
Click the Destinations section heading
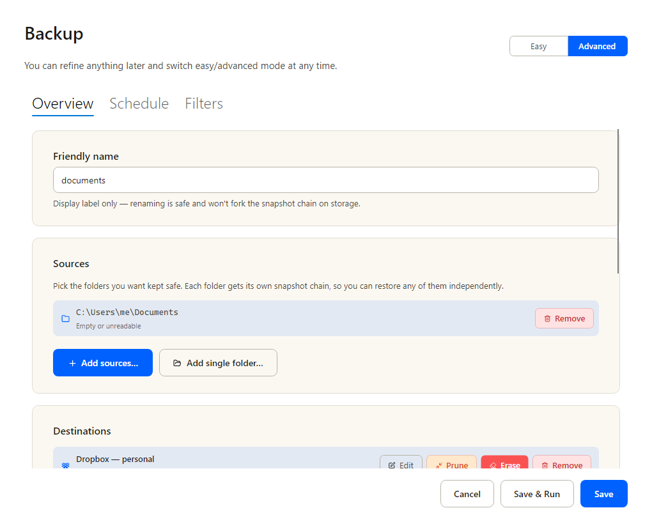coord(82,431)
